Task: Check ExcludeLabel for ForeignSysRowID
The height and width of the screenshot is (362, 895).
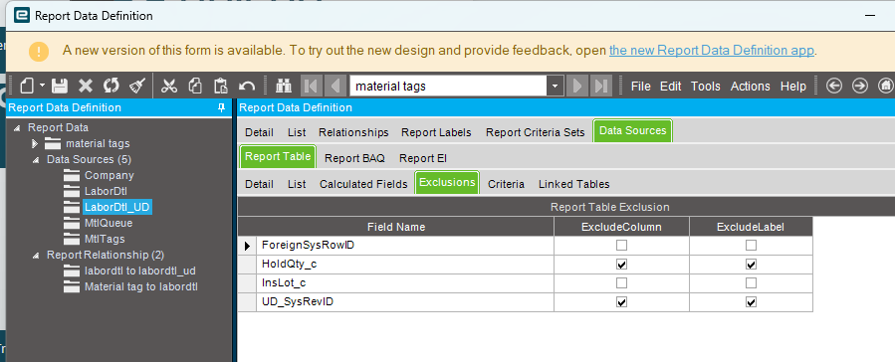Action: click(752, 245)
